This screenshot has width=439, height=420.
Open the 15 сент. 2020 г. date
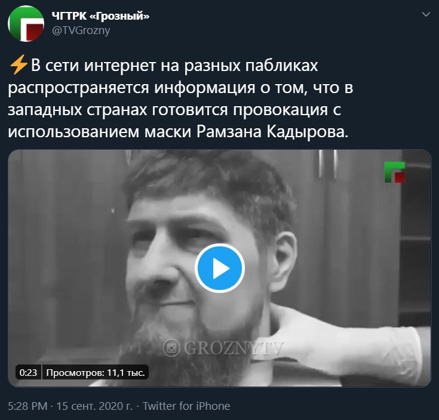(x=94, y=406)
